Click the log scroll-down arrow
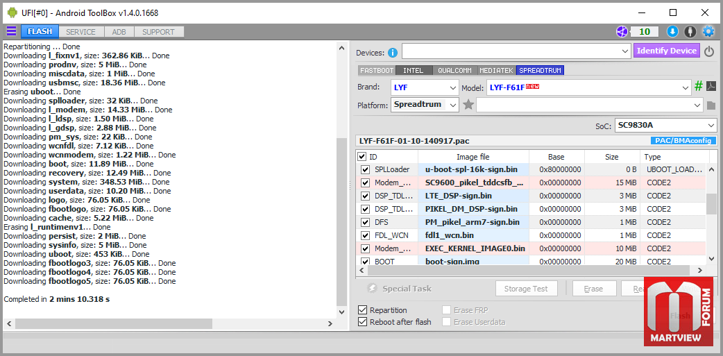Image resolution: width=723 pixels, height=356 pixels. click(x=341, y=312)
